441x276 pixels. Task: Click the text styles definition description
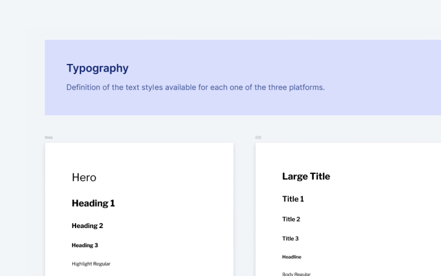195,87
